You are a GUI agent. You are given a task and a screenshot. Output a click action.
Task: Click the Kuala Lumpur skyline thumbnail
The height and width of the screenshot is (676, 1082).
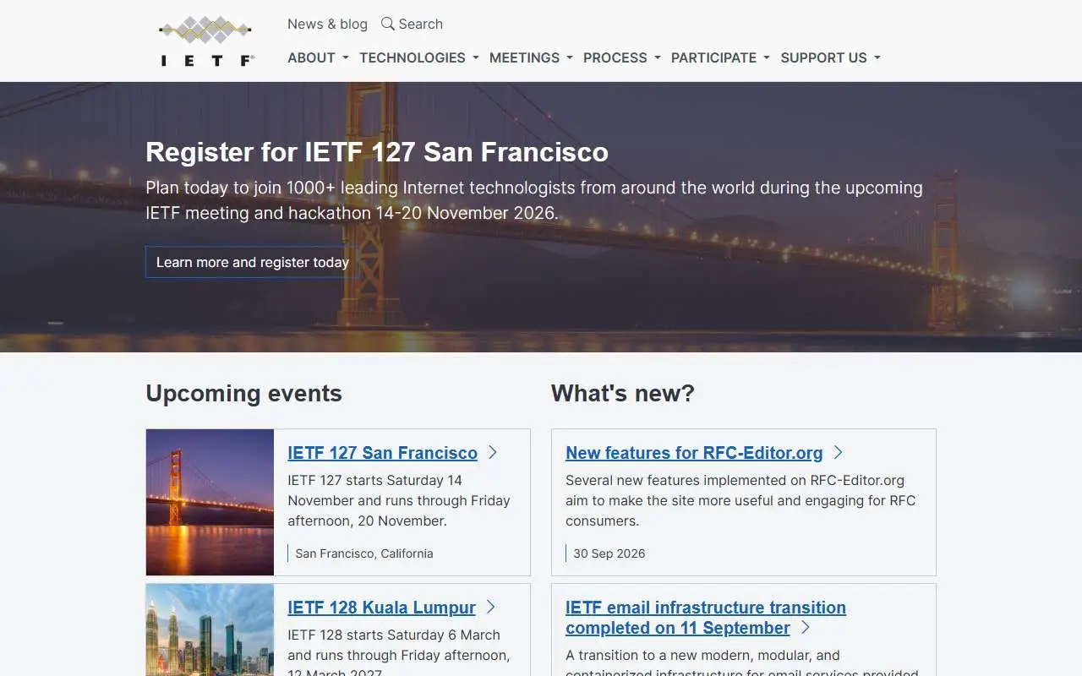pyautogui.click(x=210, y=630)
